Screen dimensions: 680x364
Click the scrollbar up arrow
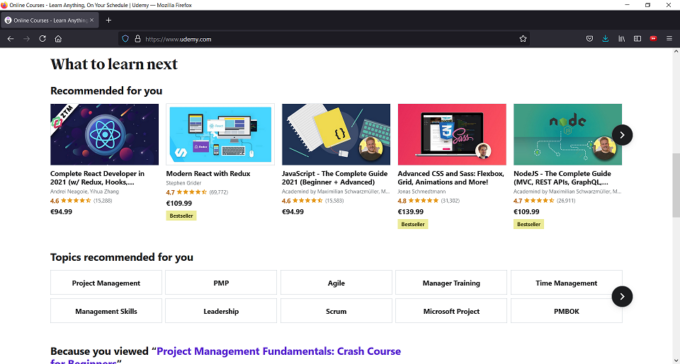[x=676, y=52]
